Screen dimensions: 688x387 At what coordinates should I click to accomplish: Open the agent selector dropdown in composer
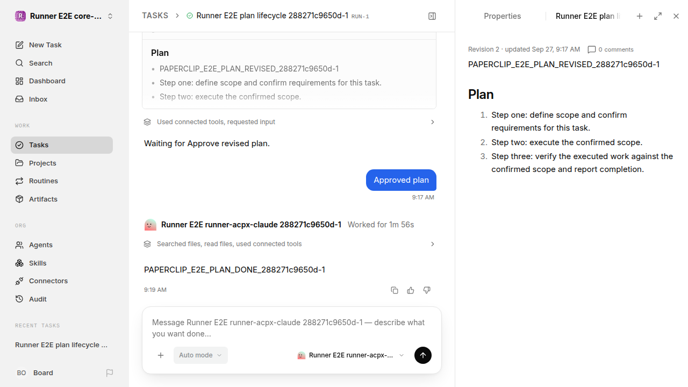[x=350, y=355]
